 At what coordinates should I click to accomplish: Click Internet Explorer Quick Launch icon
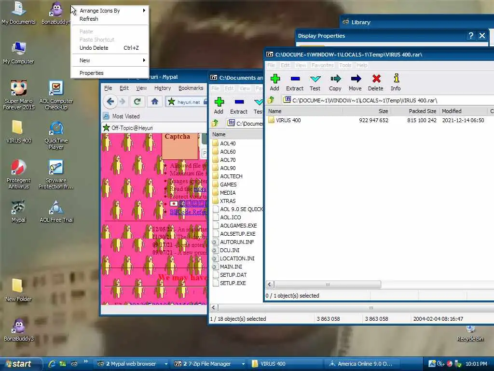52,364
